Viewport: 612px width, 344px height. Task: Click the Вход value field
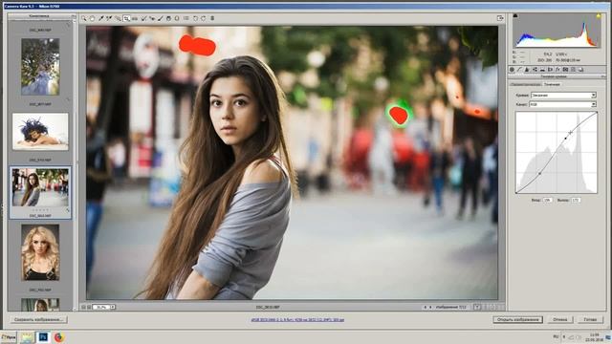pyautogui.click(x=548, y=200)
